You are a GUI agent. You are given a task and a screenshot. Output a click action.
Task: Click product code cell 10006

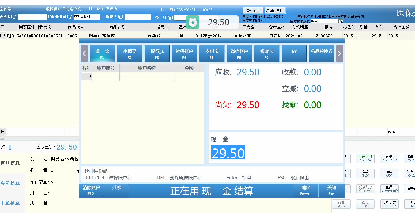coord(71,36)
